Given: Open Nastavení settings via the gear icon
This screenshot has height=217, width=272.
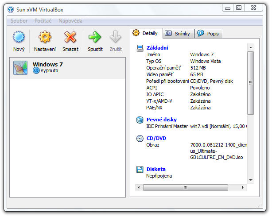Looking at the screenshot, I should click(45, 37).
